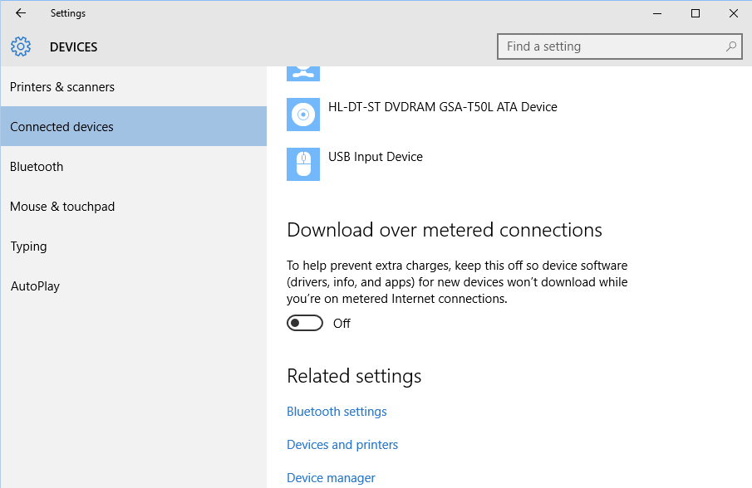Click the back arrow in Settings
Viewport: 752px width, 488px height.
click(x=21, y=13)
